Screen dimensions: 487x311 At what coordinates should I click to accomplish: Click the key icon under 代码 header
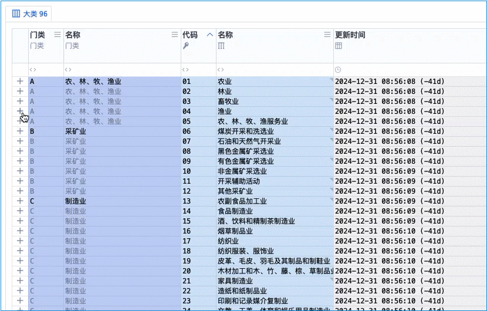tap(186, 46)
